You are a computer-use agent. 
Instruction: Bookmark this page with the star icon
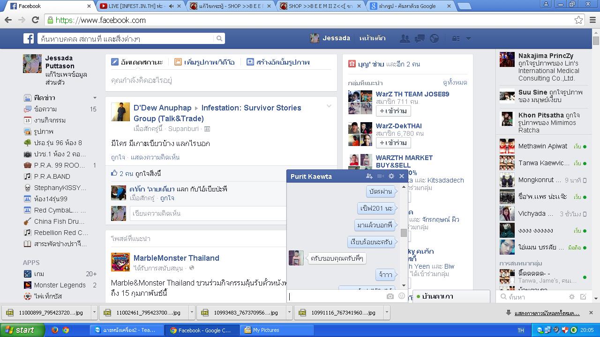point(579,20)
